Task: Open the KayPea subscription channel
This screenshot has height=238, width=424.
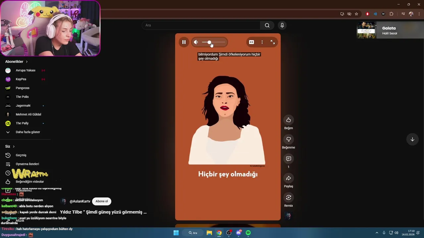Action: click(25, 79)
